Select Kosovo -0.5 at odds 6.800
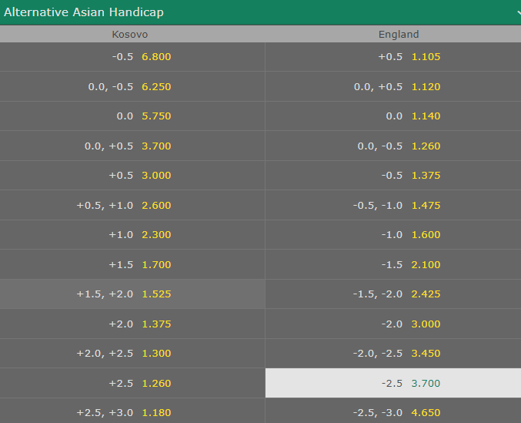The height and width of the screenshot is (423, 521). [x=132, y=57]
